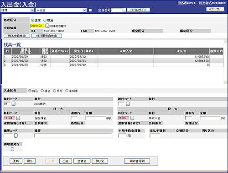228x173 pixels.
Task: Toggle checkbox next to 入出金 dropdown
Action: pyautogui.click(x=90, y=10)
